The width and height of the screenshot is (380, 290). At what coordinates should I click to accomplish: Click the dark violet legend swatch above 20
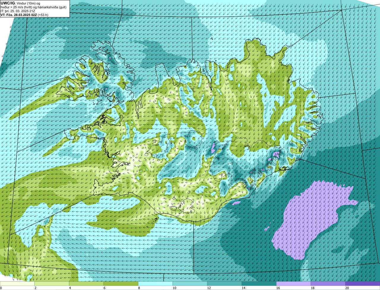(x=362, y=283)
